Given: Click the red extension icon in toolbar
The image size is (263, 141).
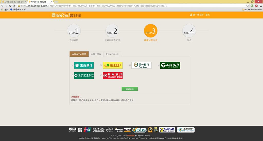Looking at the screenshot, I should [x=256, y=6].
